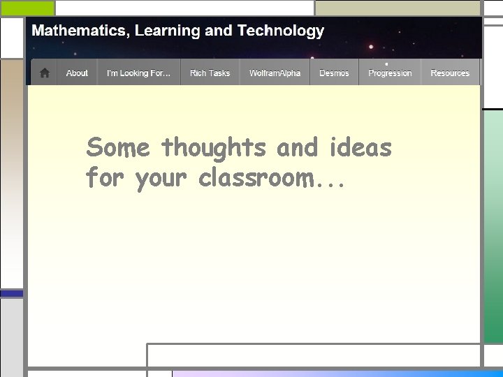
Task: Open the Resources menu item
Action: [x=450, y=73]
